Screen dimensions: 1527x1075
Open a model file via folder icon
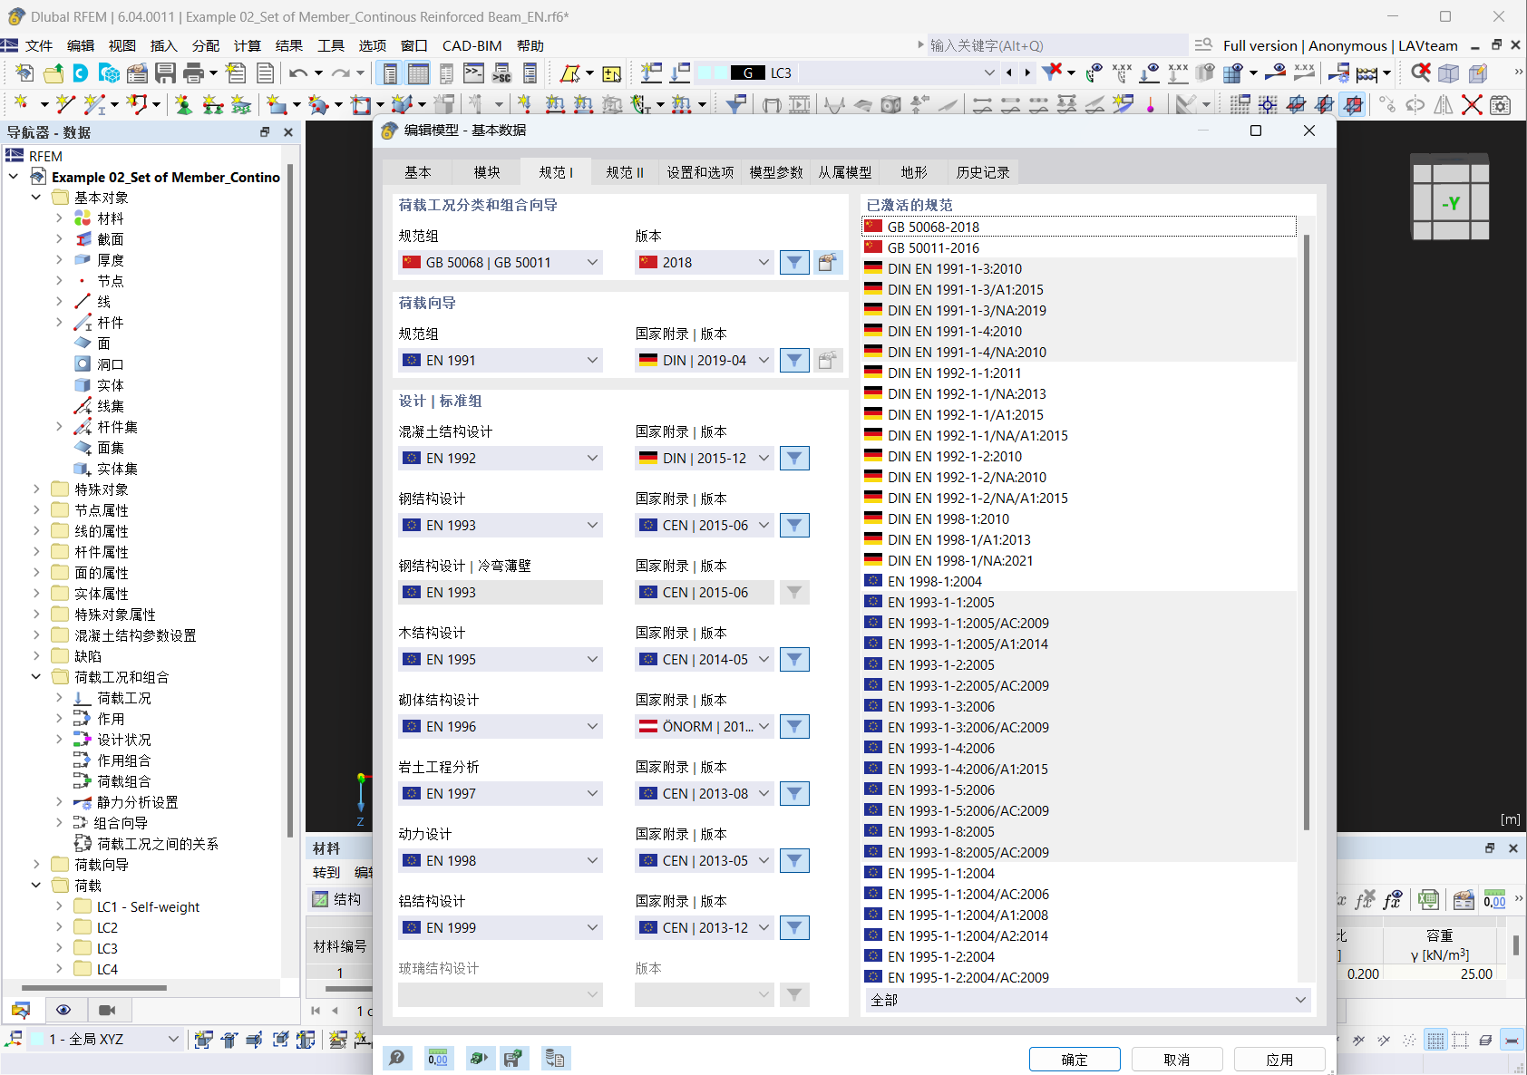click(53, 73)
